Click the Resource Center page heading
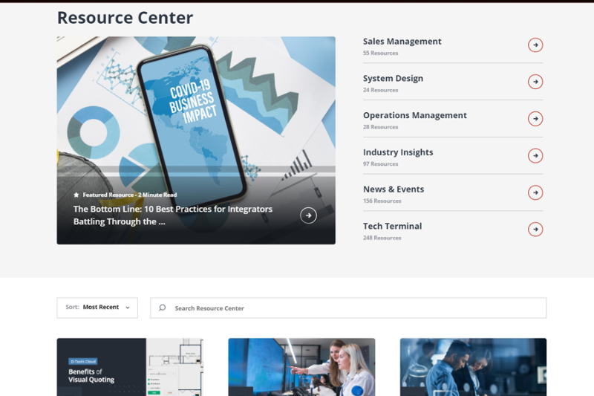The width and height of the screenshot is (594, 396). (x=125, y=18)
